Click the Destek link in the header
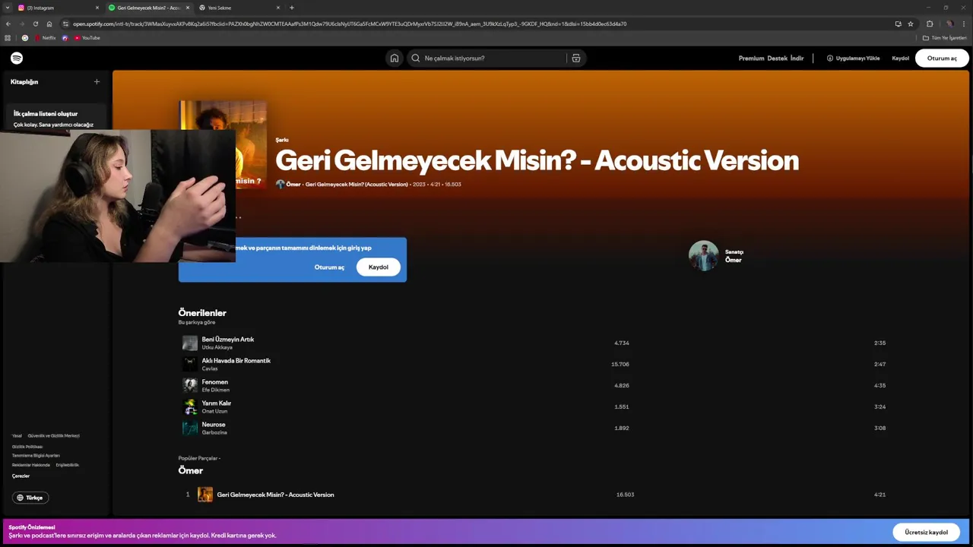This screenshot has width=973, height=547. click(x=777, y=58)
